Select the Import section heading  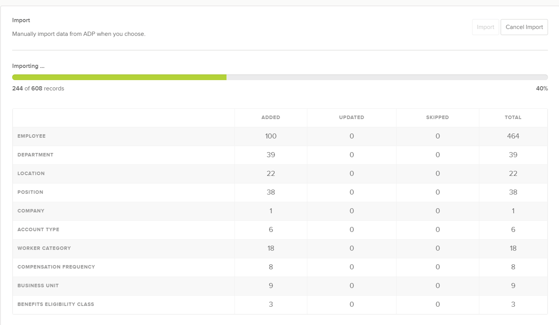point(21,20)
